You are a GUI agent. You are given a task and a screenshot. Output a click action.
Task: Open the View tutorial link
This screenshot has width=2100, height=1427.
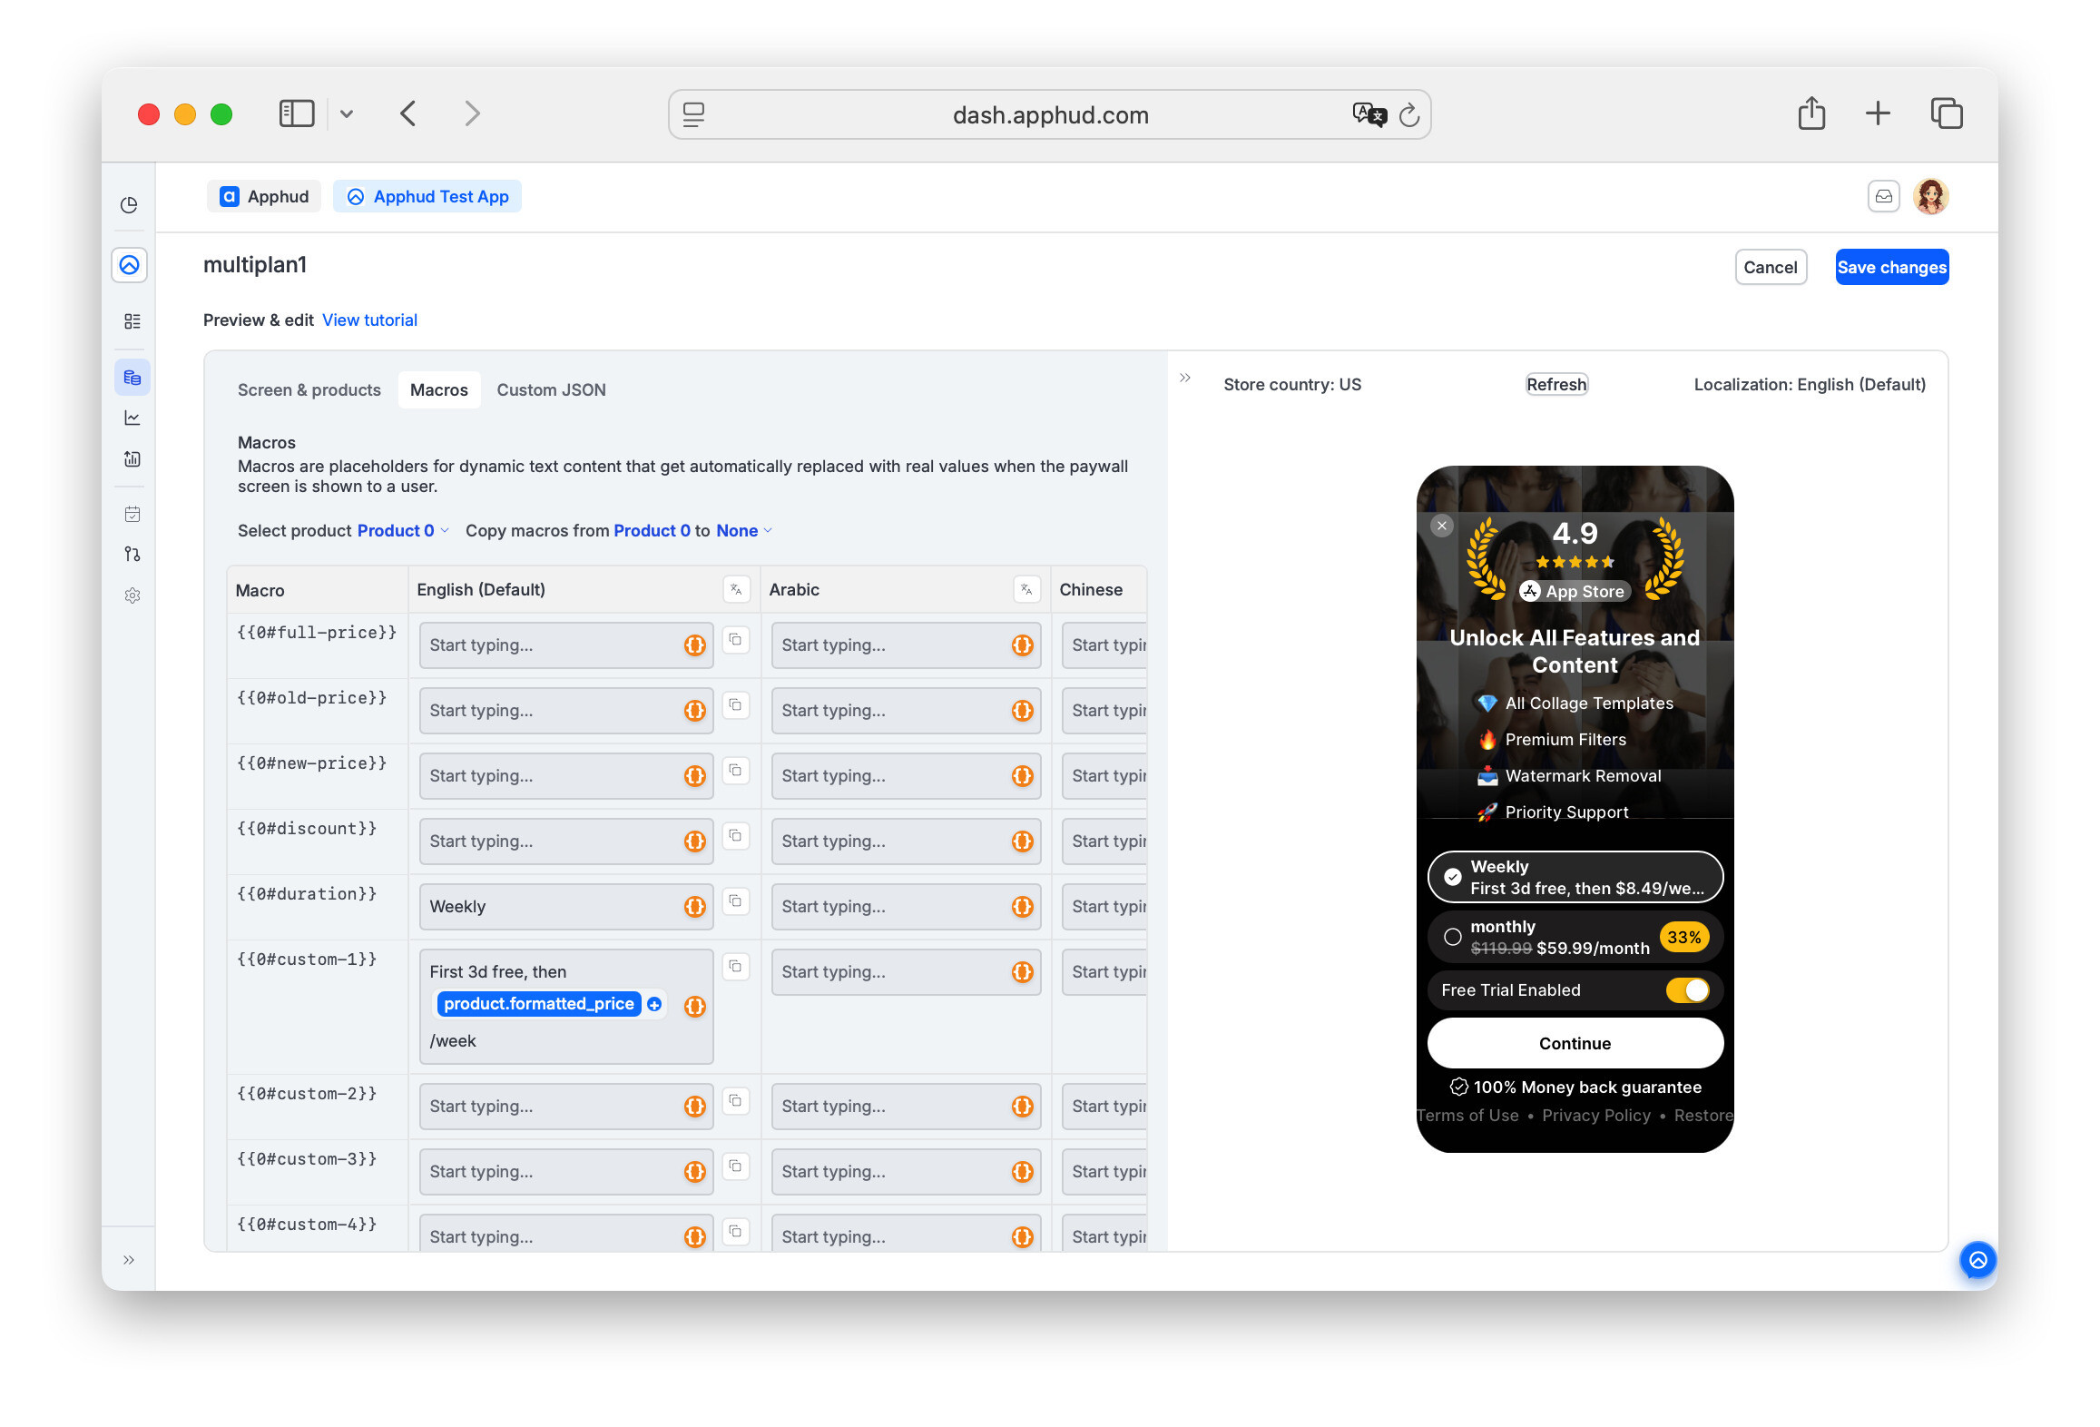tap(369, 320)
